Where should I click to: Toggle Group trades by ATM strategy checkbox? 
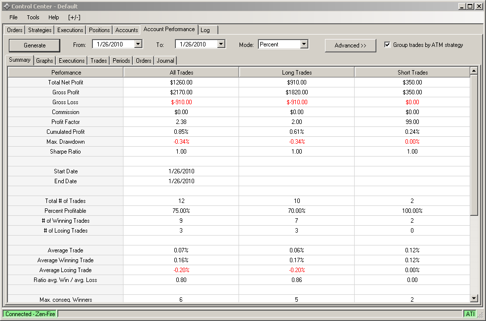click(x=387, y=44)
